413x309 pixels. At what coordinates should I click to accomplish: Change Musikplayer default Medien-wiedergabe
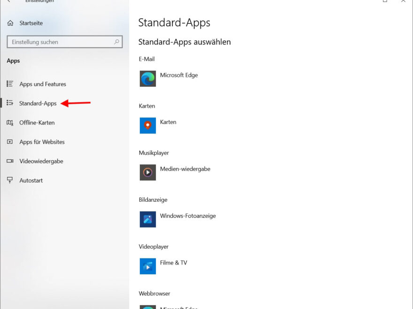[185, 169]
